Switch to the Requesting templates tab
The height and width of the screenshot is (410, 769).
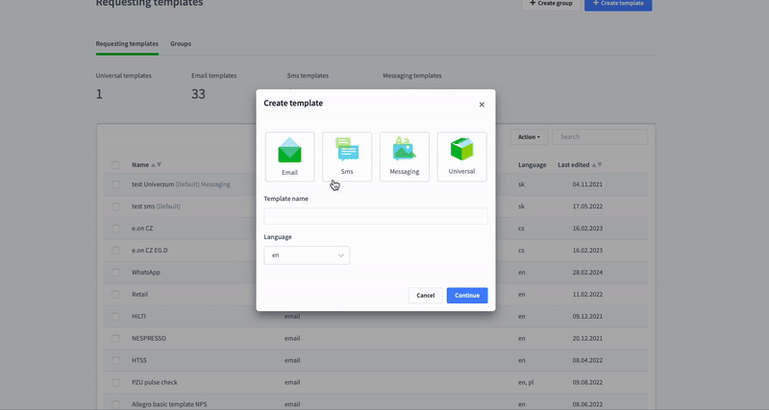(x=127, y=43)
